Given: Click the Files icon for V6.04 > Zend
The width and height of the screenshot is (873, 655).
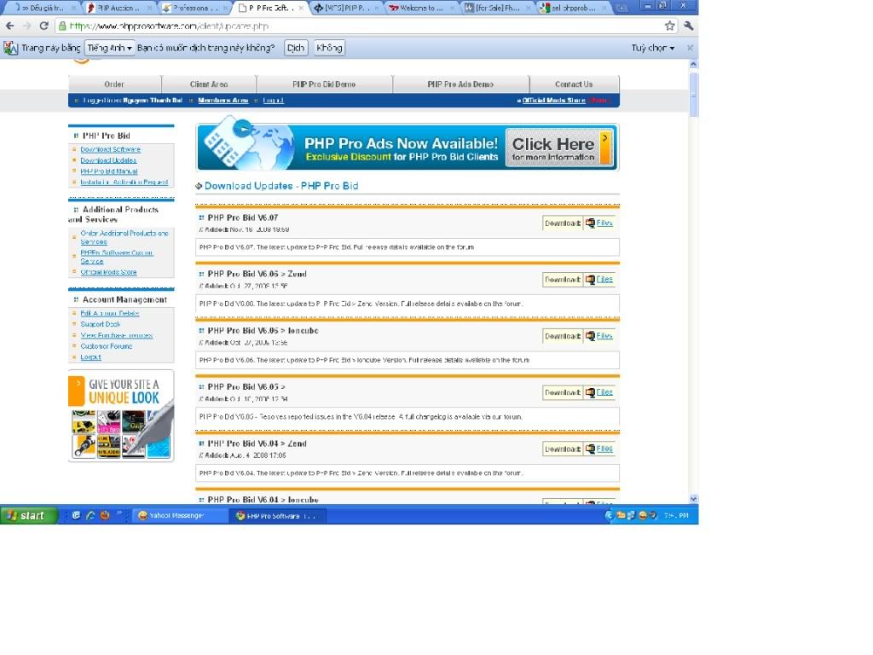Looking at the screenshot, I should point(590,449).
